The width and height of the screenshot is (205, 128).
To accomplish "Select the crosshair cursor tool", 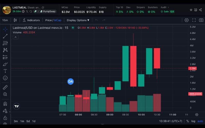I will pos(5,29).
